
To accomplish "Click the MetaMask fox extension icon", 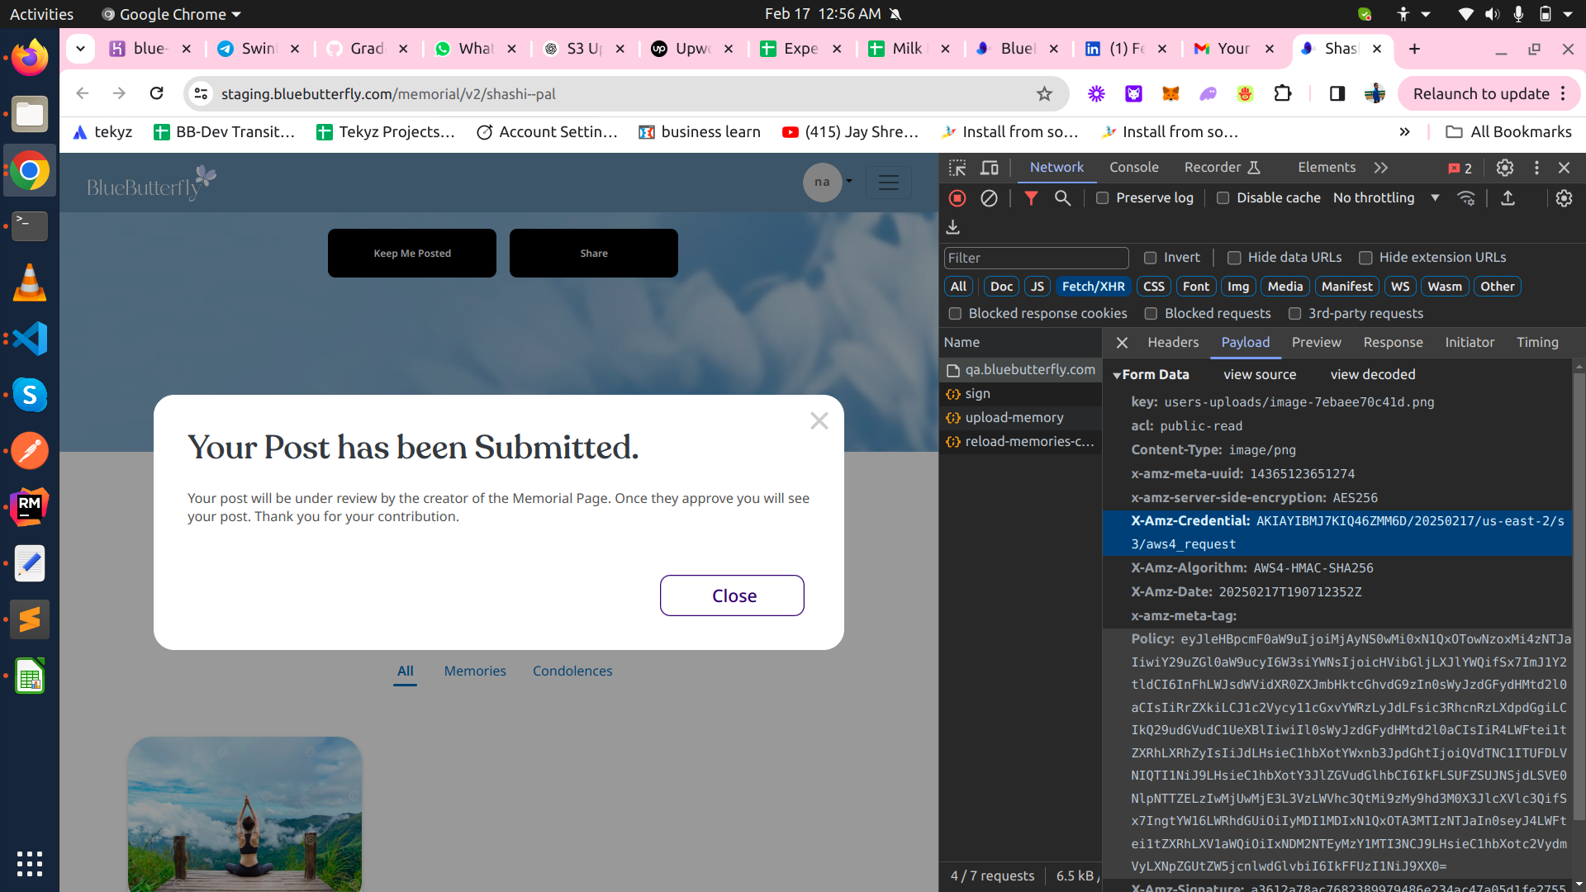I will (1171, 93).
